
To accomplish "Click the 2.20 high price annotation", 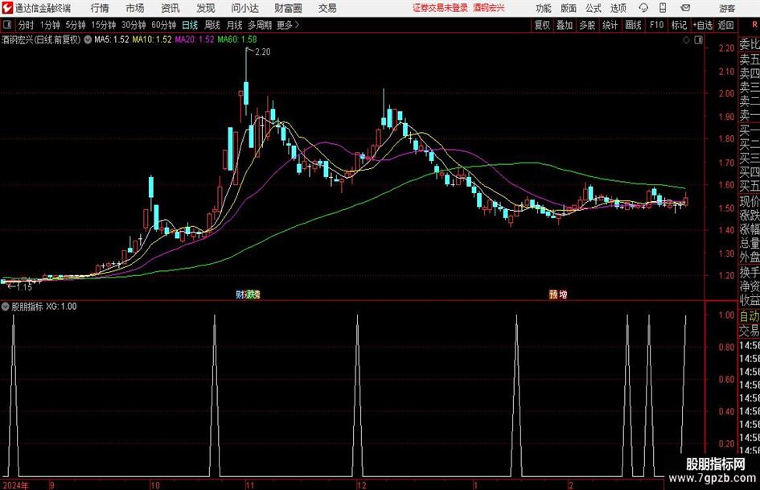I will [x=262, y=52].
